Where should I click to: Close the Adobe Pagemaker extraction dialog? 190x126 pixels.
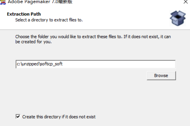click(185, 2)
